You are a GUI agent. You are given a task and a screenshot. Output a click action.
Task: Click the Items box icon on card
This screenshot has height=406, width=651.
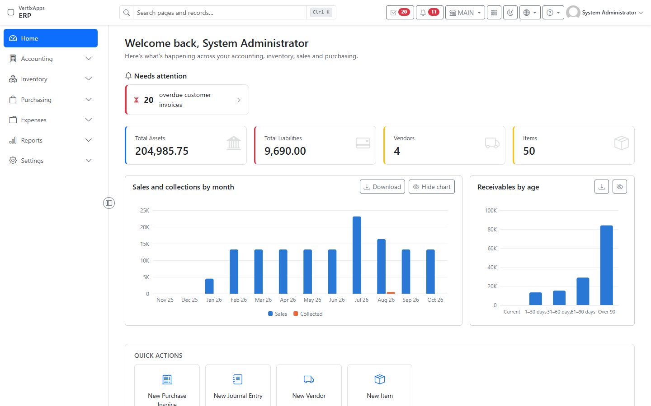coord(622,143)
